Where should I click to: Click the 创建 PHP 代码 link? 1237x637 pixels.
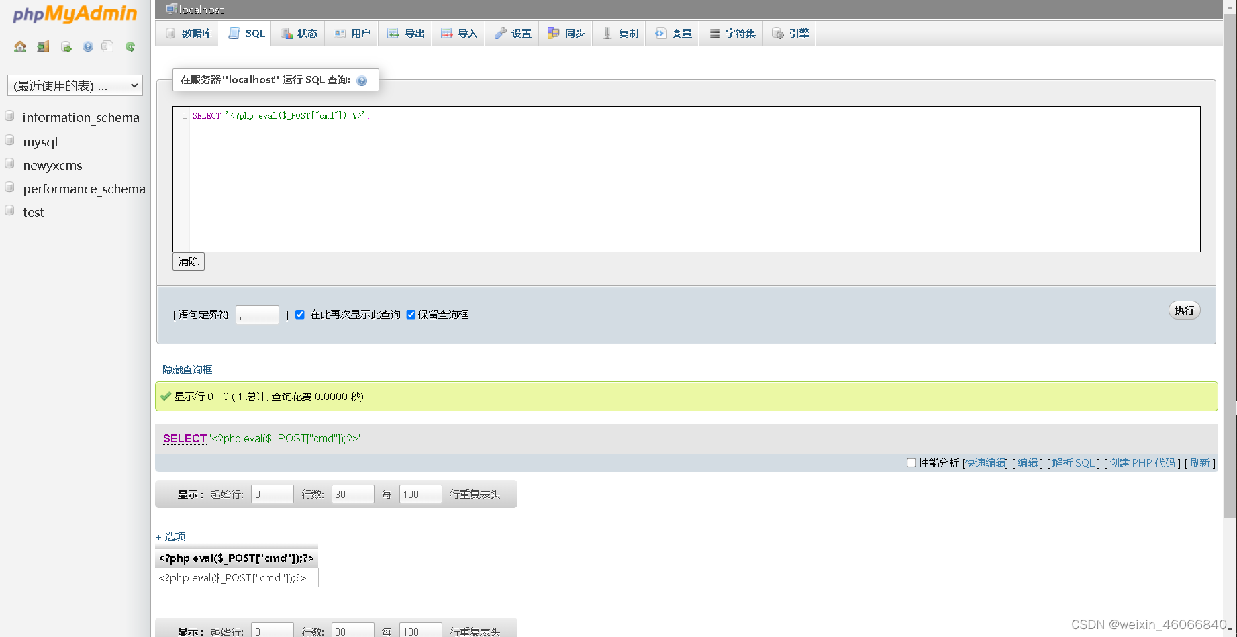pos(1142,463)
